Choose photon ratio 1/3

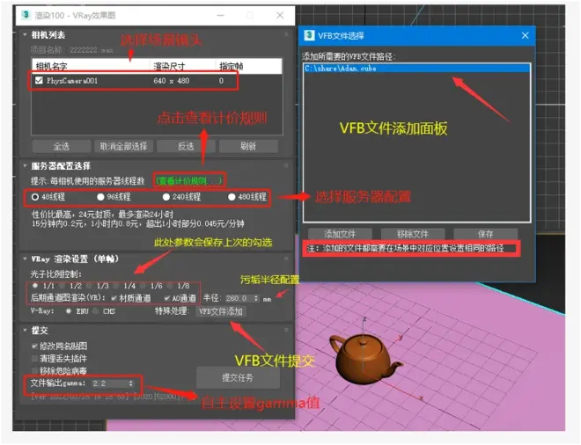pyautogui.click(x=89, y=286)
